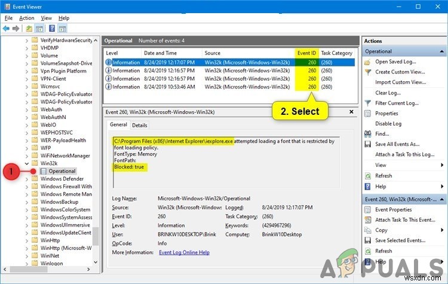Click the Save Selected Events disk icon
The width and height of the screenshot is (448, 284).
click(x=368, y=240)
